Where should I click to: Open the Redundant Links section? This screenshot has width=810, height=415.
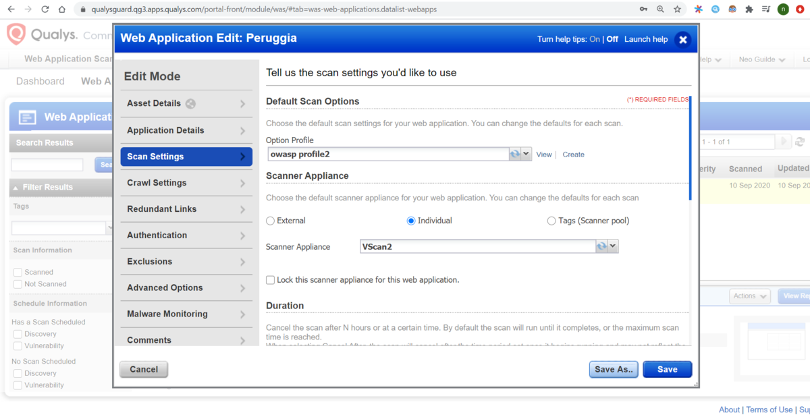click(x=186, y=209)
